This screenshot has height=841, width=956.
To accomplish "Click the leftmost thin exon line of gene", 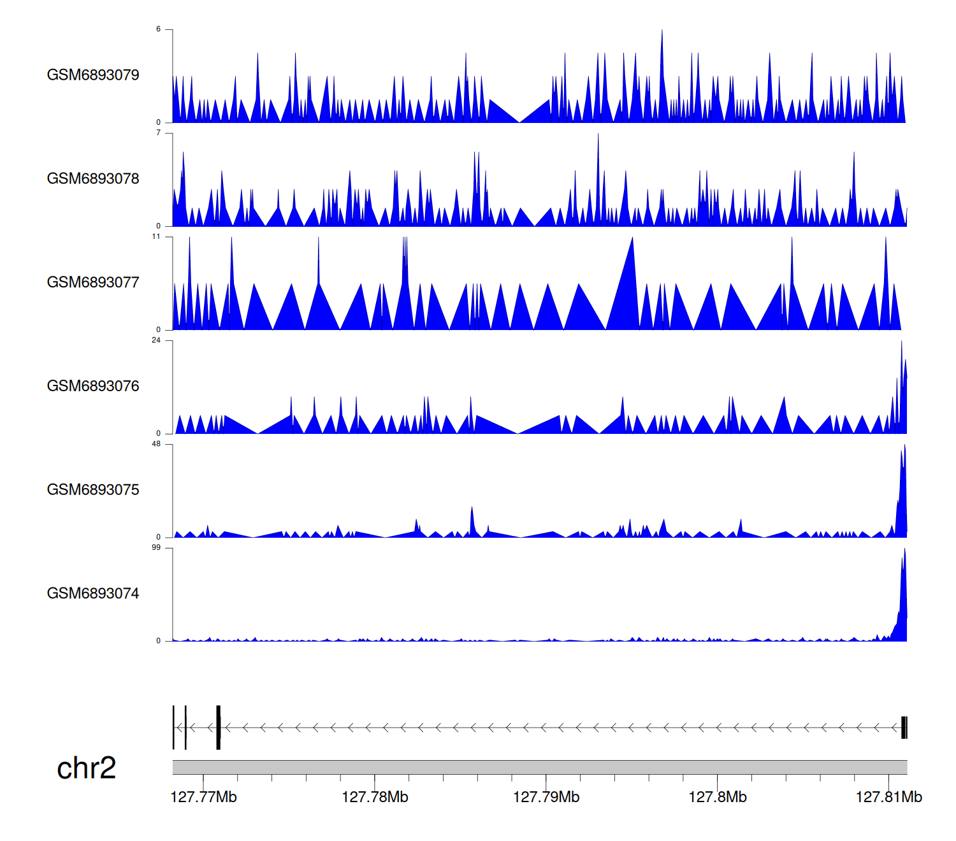I will pyautogui.click(x=173, y=728).
